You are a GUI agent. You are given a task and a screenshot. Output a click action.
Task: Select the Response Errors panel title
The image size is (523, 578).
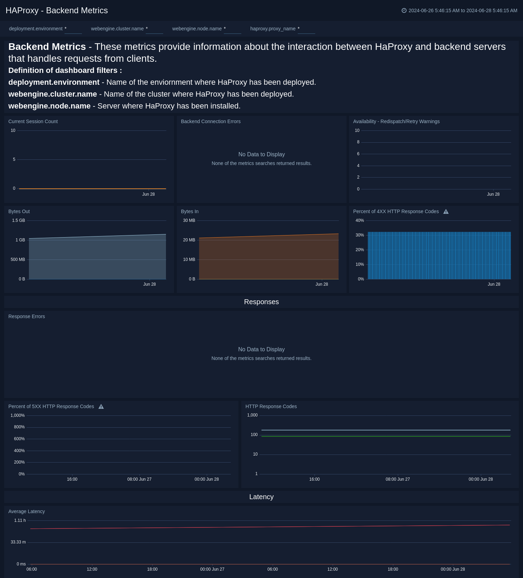tap(26, 316)
